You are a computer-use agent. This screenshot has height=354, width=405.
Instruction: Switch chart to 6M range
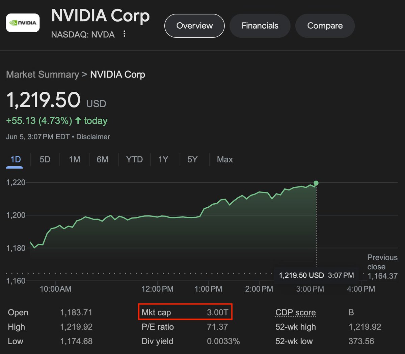click(x=103, y=159)
